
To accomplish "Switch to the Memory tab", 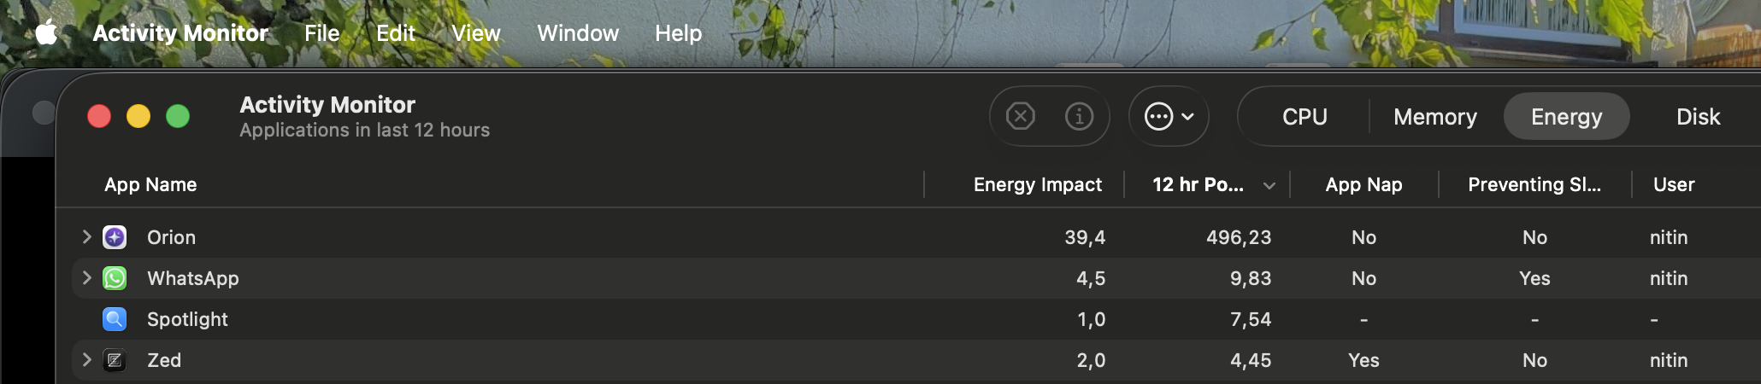I will click(x=1434, y=117).
